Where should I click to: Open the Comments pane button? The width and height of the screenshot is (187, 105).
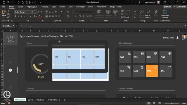tap(180, 7)
